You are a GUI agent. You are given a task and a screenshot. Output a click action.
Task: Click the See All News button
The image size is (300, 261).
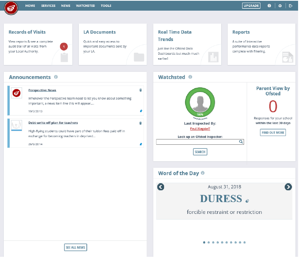pos(75,247)
